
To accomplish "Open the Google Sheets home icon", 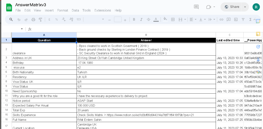I will (x=9, y=8).
